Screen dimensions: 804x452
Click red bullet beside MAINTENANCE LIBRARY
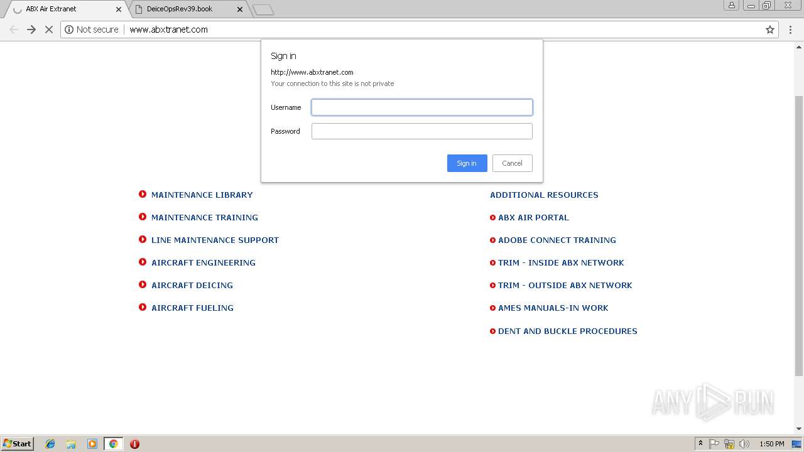pos(143,195)
